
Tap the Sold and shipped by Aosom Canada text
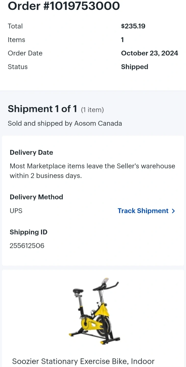65,123
